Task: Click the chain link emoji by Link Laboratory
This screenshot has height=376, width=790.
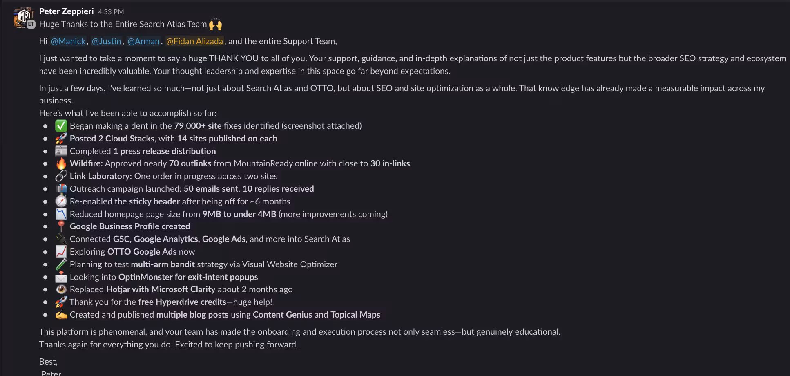Action: [x=61, y=176]
